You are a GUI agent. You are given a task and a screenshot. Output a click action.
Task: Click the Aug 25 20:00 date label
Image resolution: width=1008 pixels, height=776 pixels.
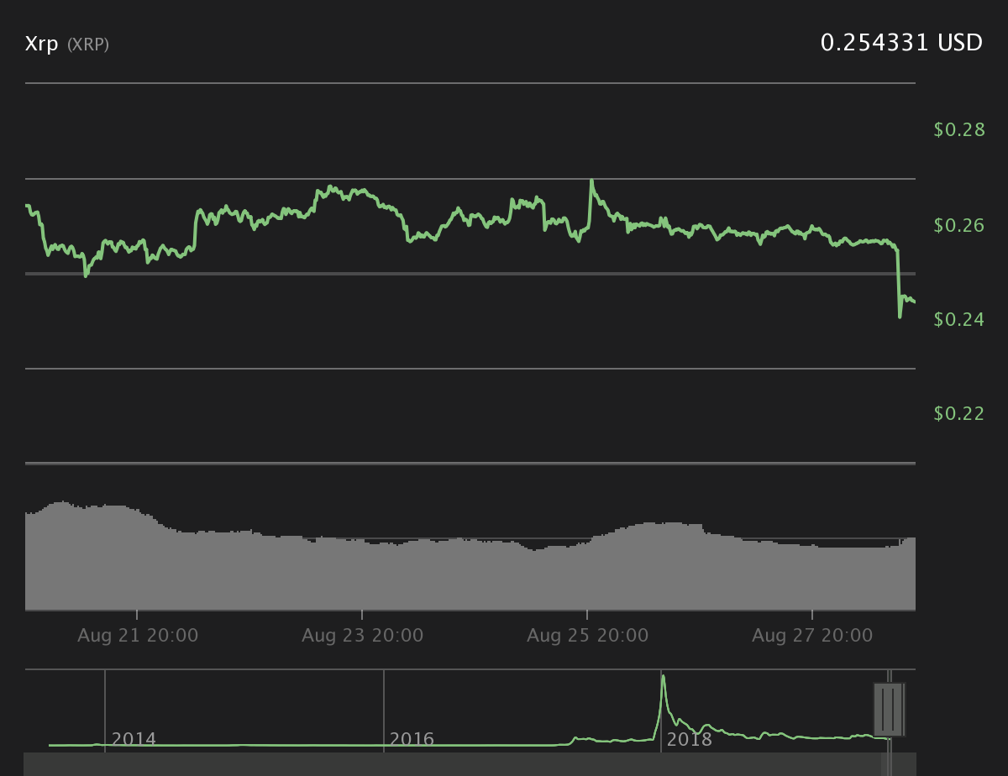[588, 636]
